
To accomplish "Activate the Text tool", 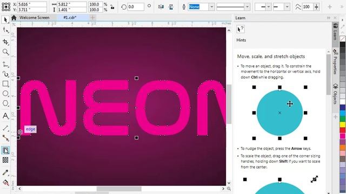I will 5,116.
